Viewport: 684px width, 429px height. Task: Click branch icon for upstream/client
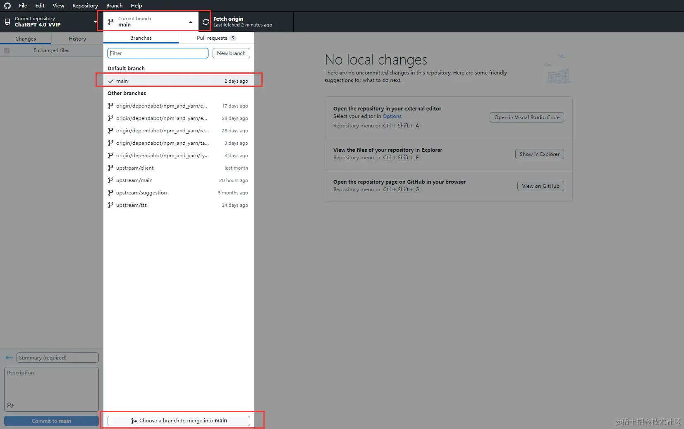(x=110, y=168)
